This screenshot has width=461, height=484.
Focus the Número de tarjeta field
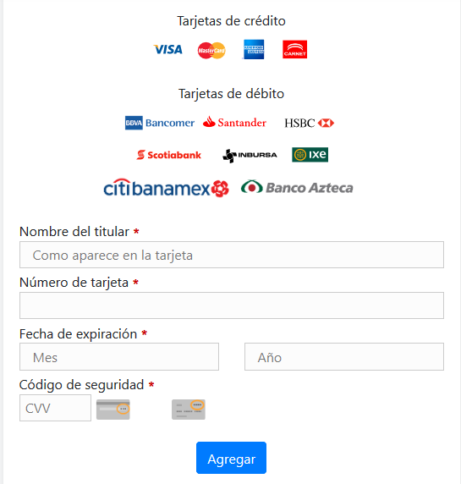click(232, 305)
